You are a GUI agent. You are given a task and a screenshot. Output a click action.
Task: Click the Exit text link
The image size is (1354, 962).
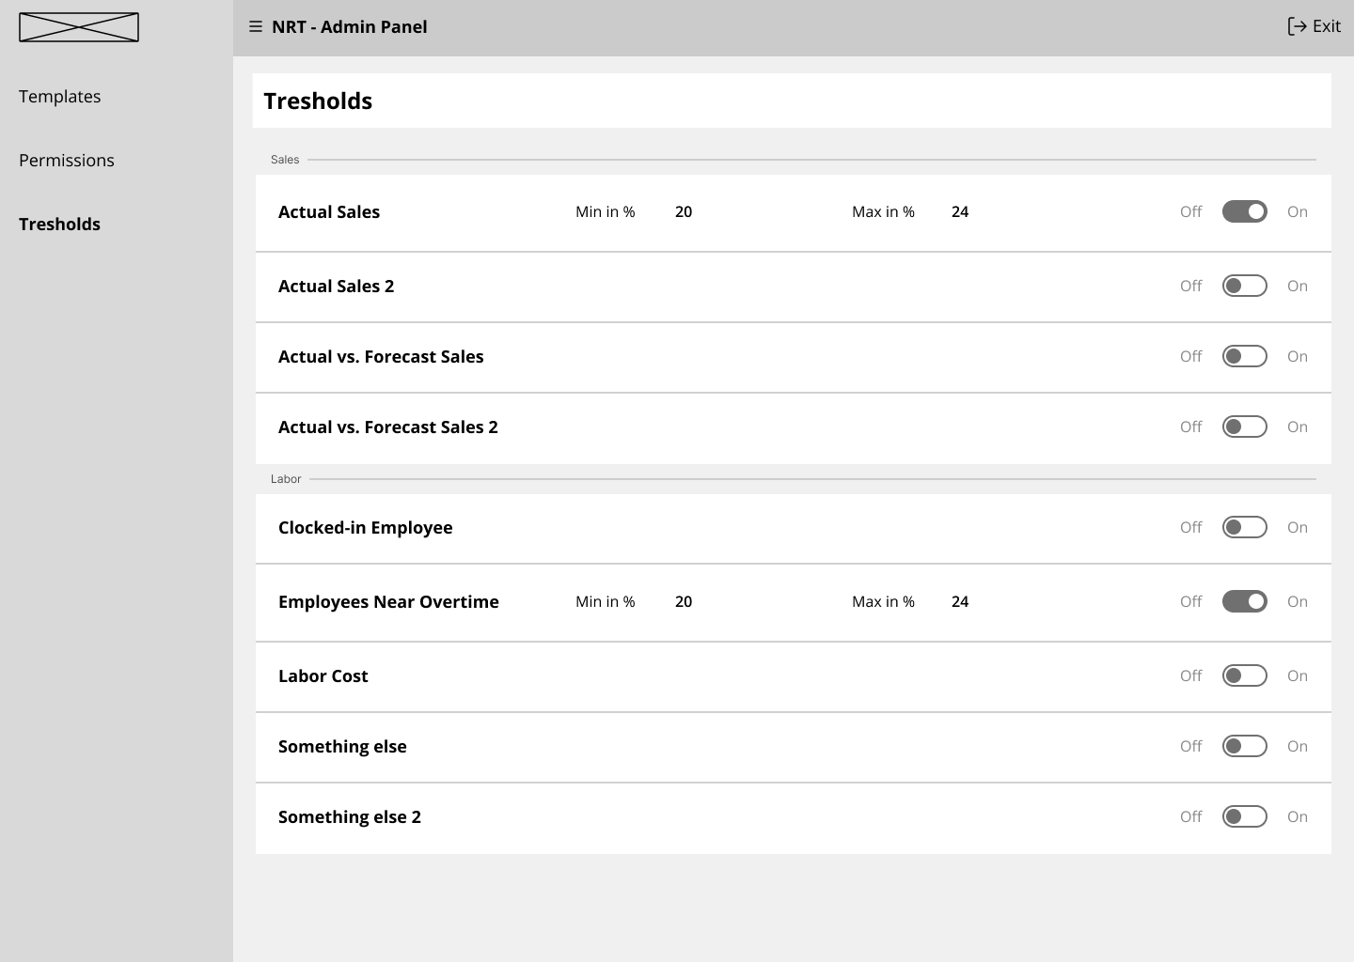tap(1327, 26)
